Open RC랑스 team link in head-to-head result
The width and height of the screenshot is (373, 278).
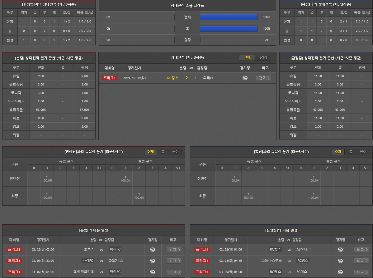pyautogui.click(x=173, y=78)
